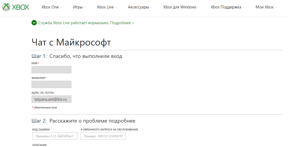Click the email field tatyana.ant@list.ru
This screenshot has width=288, height=147.
pos(51,99)
